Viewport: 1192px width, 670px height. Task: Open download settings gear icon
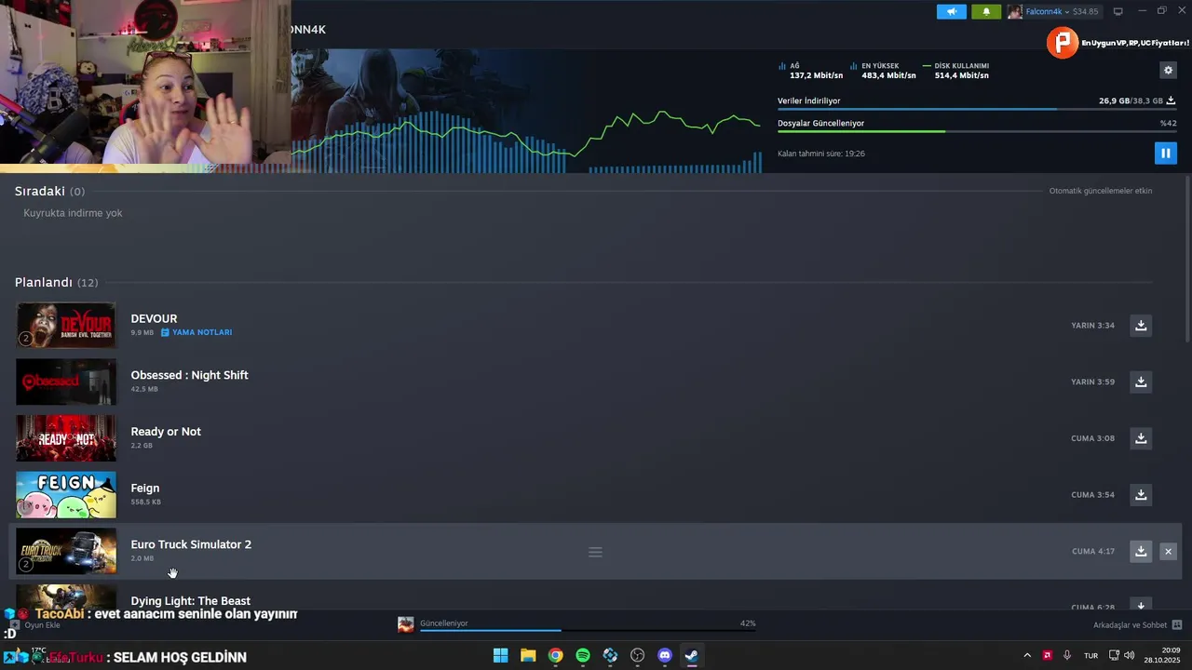point(1168,70)
